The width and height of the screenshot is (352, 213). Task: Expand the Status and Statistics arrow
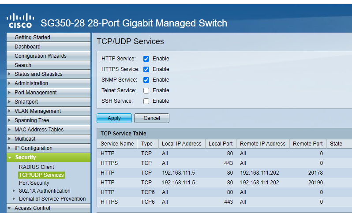[x=10, y=74]
